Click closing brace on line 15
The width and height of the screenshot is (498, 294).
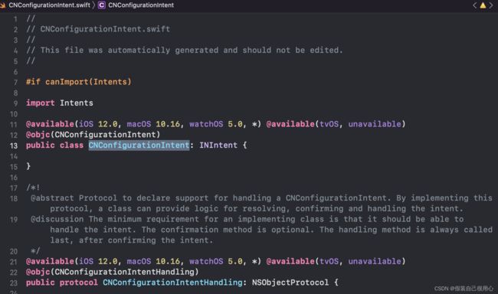[x=28, y=166]
